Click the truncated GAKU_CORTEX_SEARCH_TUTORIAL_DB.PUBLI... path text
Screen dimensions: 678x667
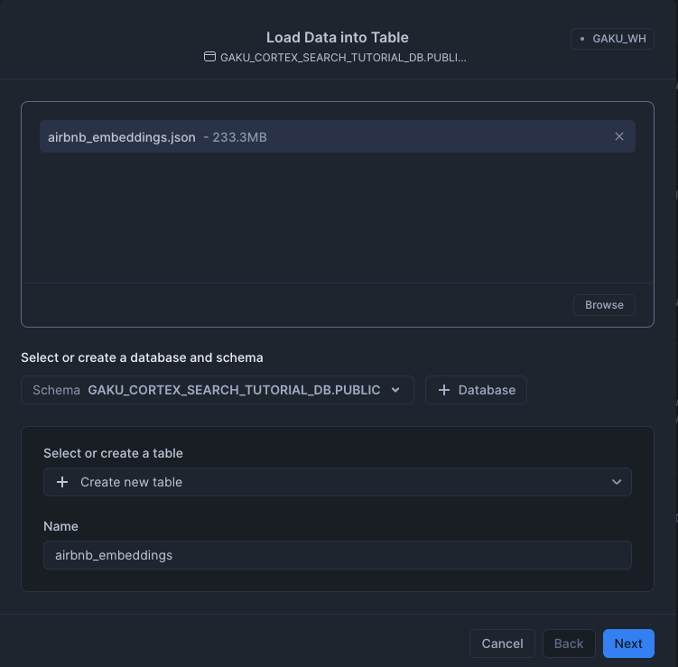point(343,58)
